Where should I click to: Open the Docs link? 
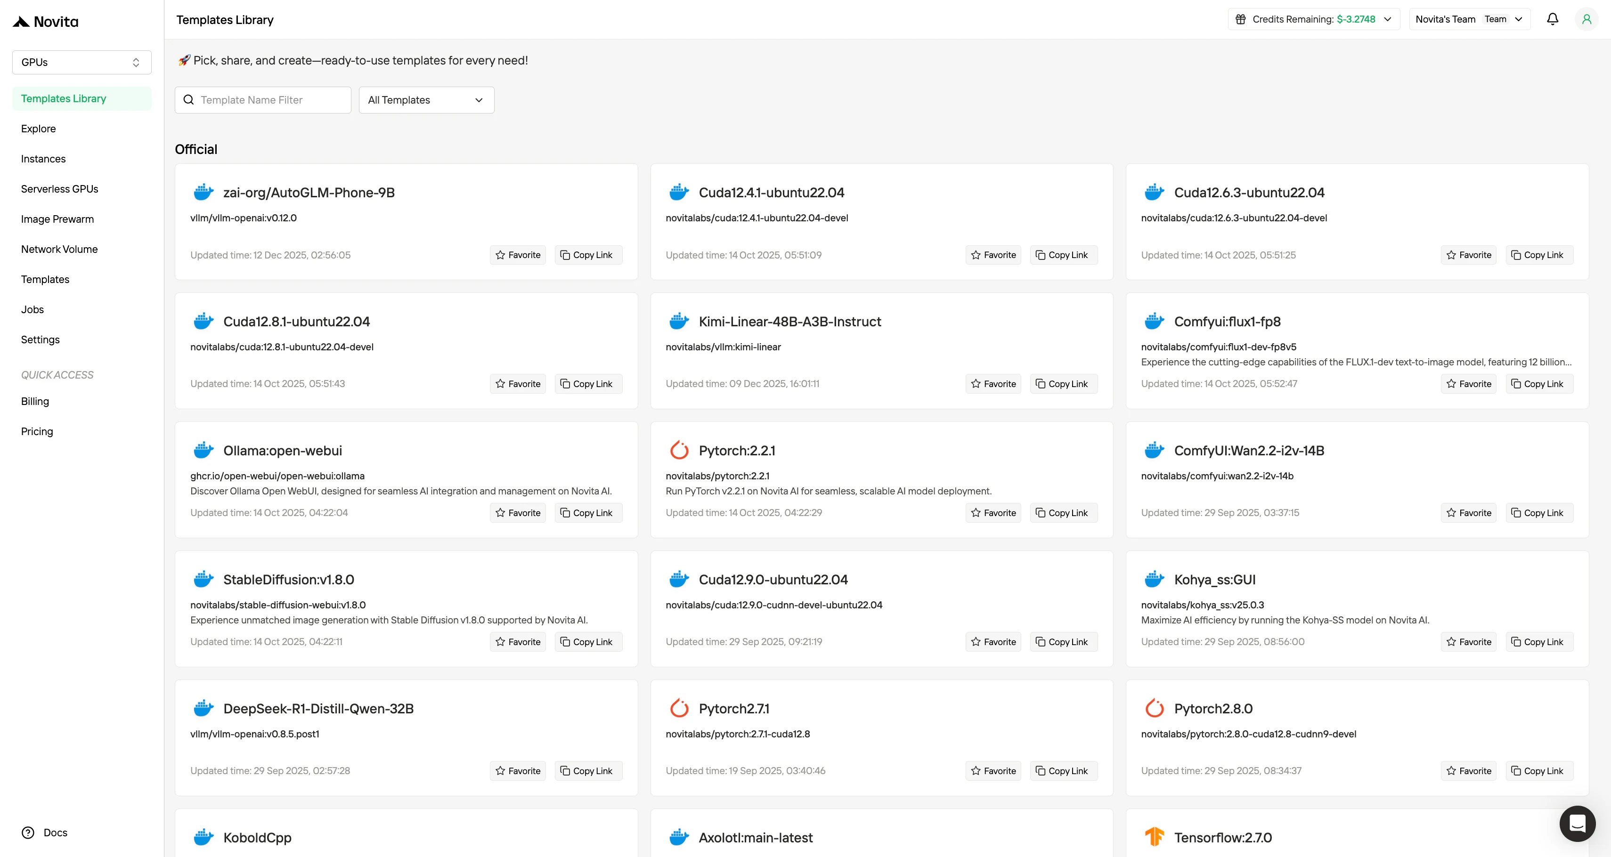coord(44,833)
